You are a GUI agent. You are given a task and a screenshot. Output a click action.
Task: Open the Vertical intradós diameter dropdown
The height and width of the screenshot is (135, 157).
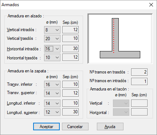pyautogui.click(x=52, y=30)
